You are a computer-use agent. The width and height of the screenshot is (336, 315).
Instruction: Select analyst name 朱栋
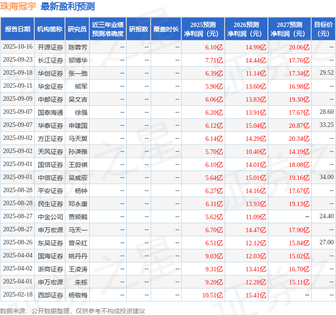81,282
